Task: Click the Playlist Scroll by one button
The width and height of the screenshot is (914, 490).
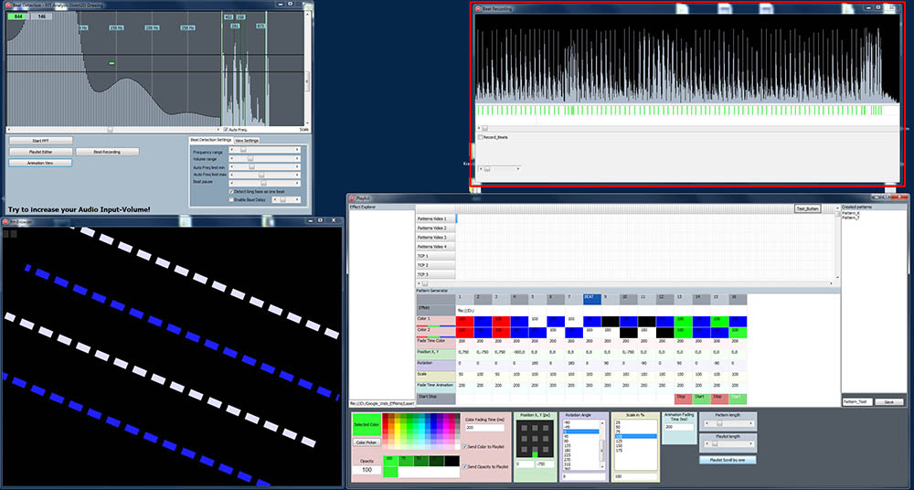Action: click(727, 460)
